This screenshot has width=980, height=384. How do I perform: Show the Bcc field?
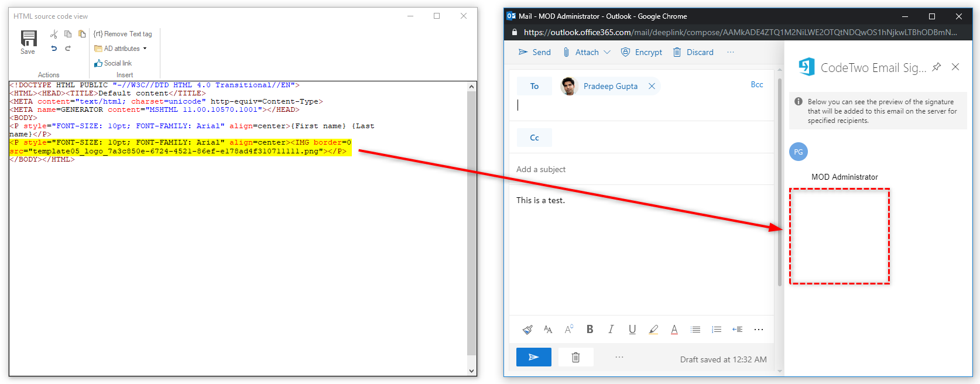[757, 84]
